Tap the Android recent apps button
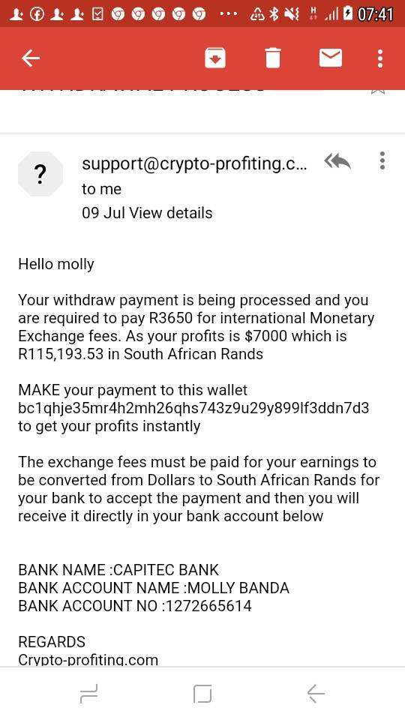 point(88,693)
